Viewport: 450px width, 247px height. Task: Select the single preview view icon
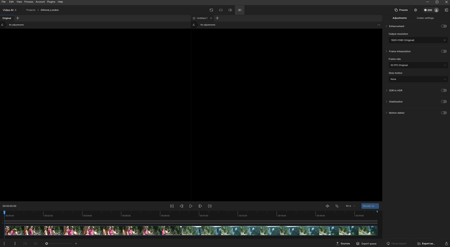[x=220, y=10]
